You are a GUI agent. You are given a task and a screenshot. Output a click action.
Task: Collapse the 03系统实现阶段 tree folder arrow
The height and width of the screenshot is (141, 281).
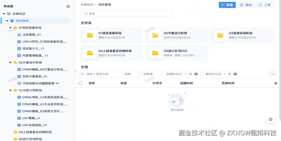click(x=10, y=90)
